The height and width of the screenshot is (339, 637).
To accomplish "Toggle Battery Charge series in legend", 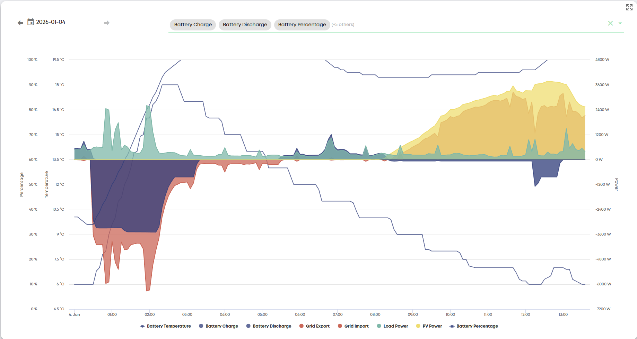I will 219,326.
